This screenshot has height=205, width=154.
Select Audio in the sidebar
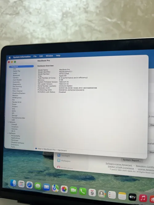click(15, 73)
